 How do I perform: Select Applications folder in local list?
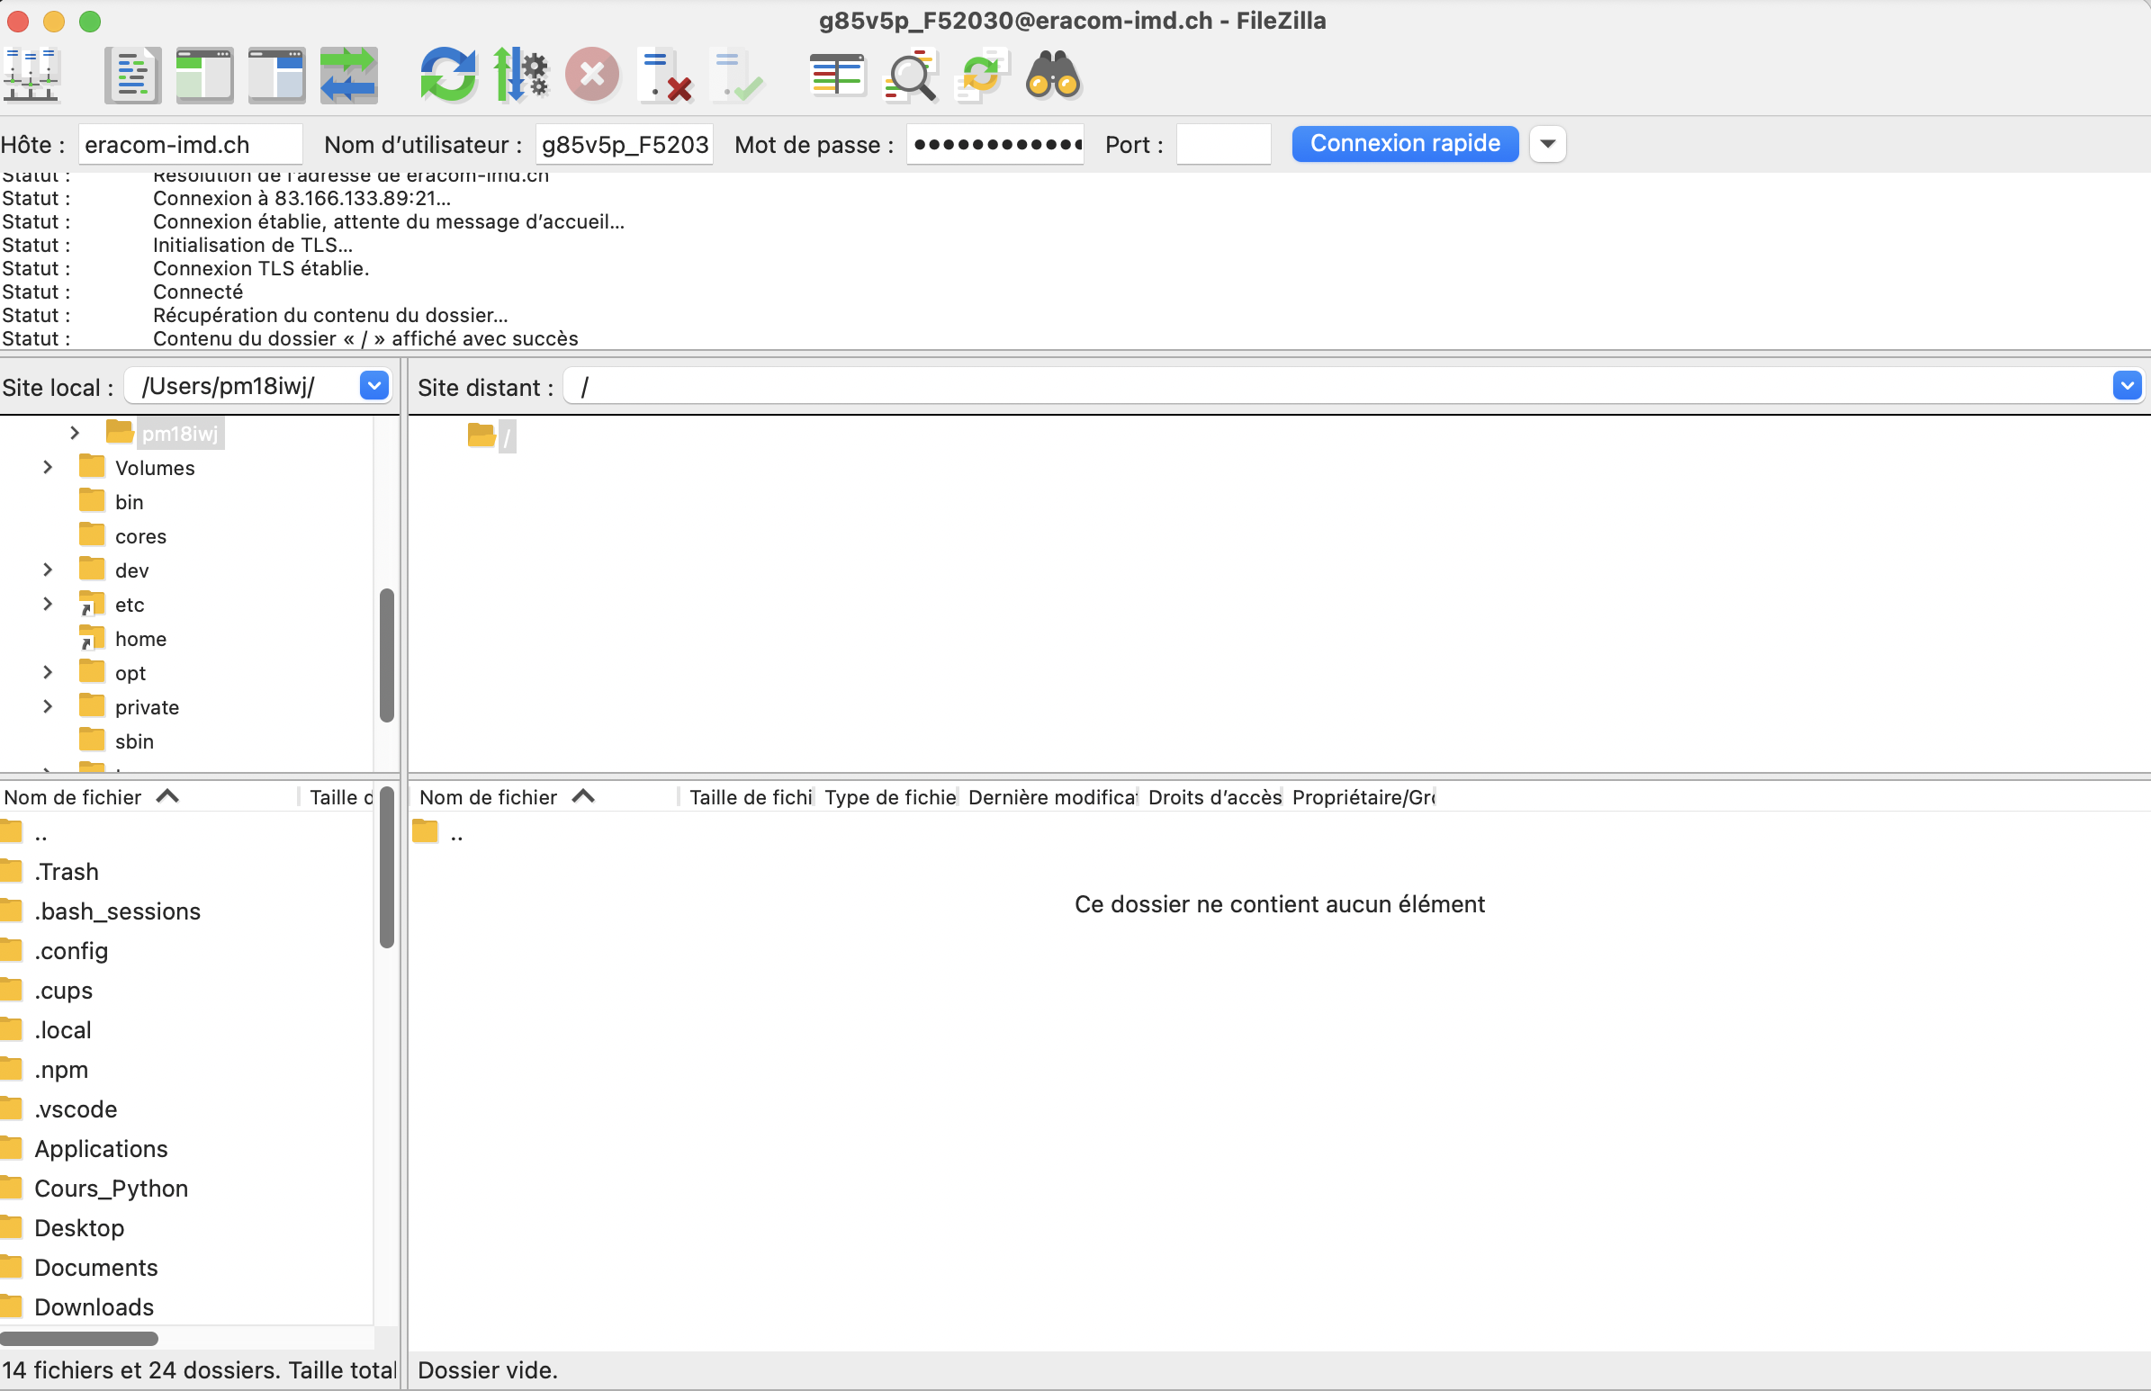pyautogui.click(x=100, y=1149)
